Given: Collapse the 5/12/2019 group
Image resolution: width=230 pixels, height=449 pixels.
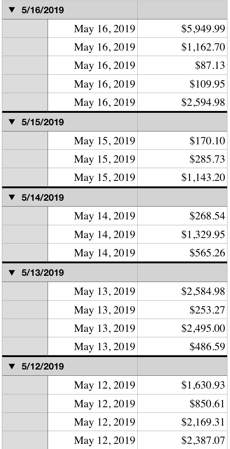Looking at the screenshot, I should [13, 367].
